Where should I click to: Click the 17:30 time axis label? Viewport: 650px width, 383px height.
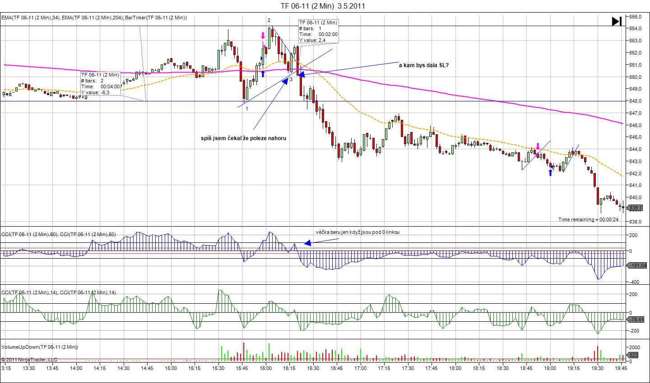tap(408, 368)
